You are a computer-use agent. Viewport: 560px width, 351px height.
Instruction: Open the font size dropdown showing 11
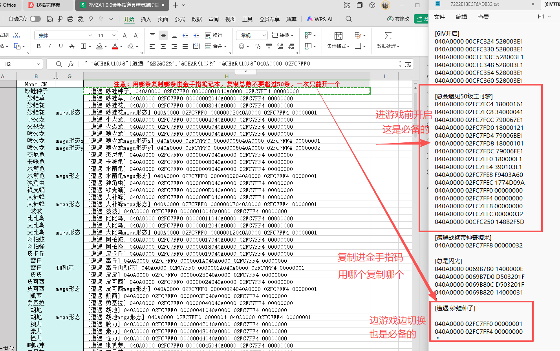coord(114,35)
